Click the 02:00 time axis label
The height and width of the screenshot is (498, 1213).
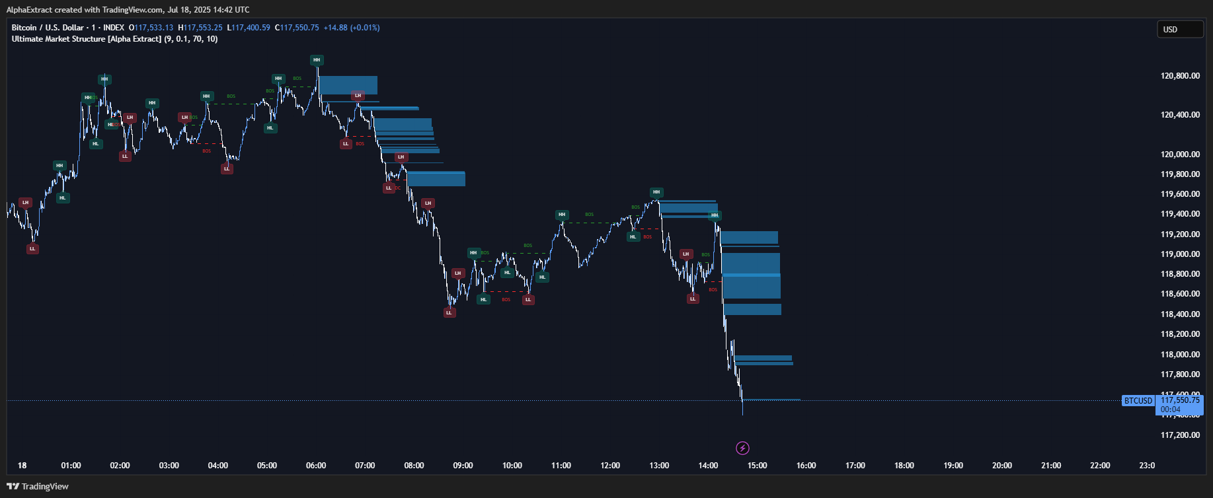tap(120, 466)
